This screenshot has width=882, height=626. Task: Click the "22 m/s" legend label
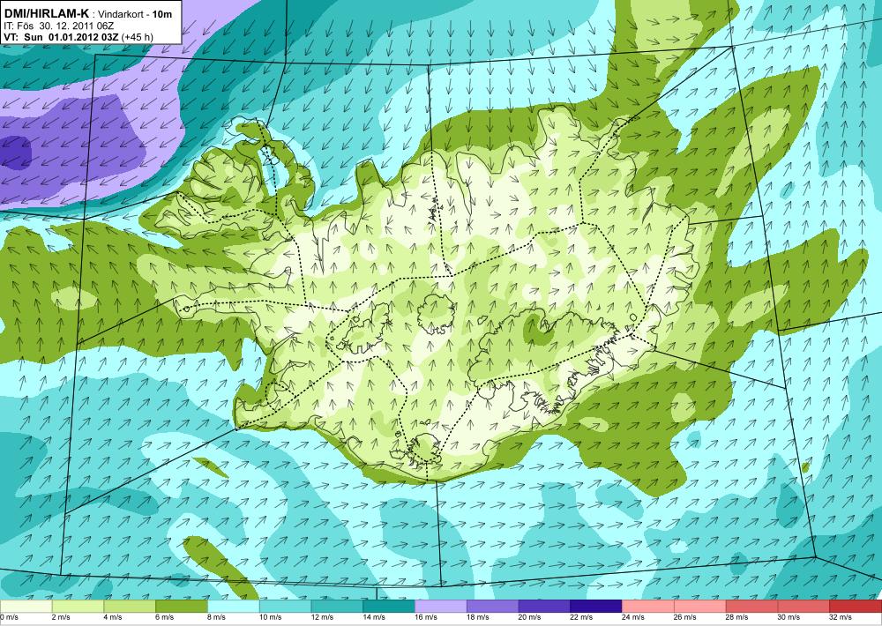(581, 617)
